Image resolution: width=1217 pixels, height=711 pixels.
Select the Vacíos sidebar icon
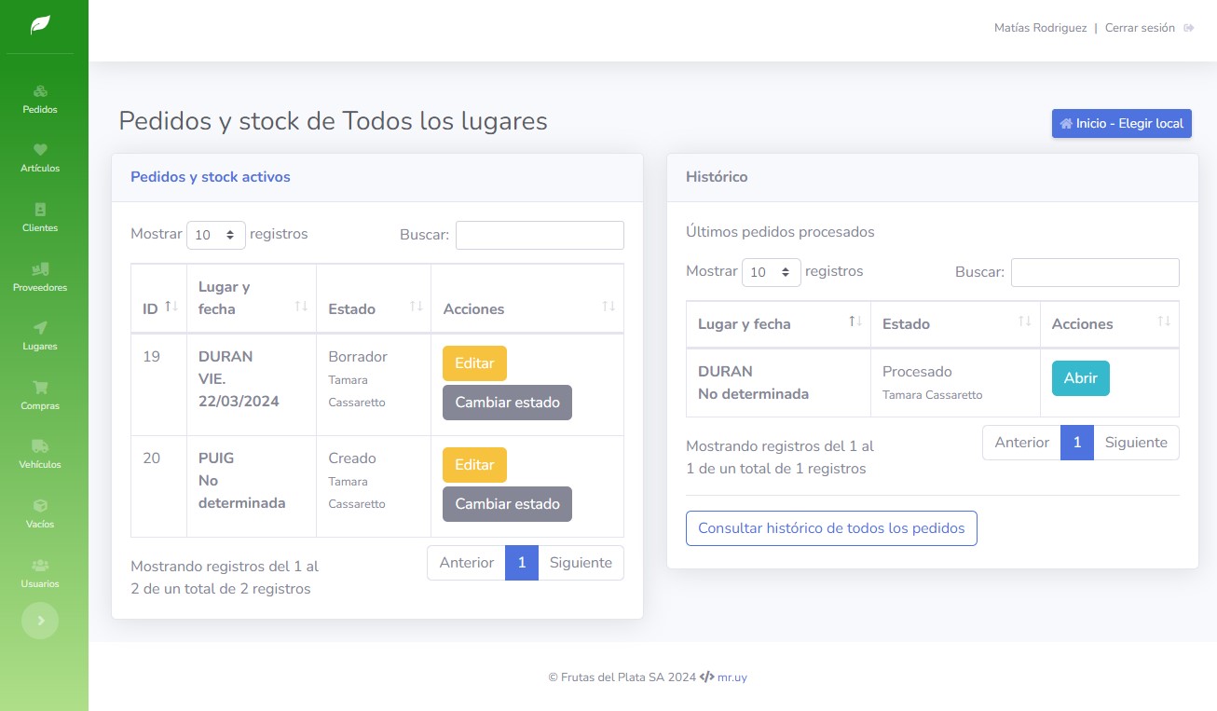click(39, 513)
